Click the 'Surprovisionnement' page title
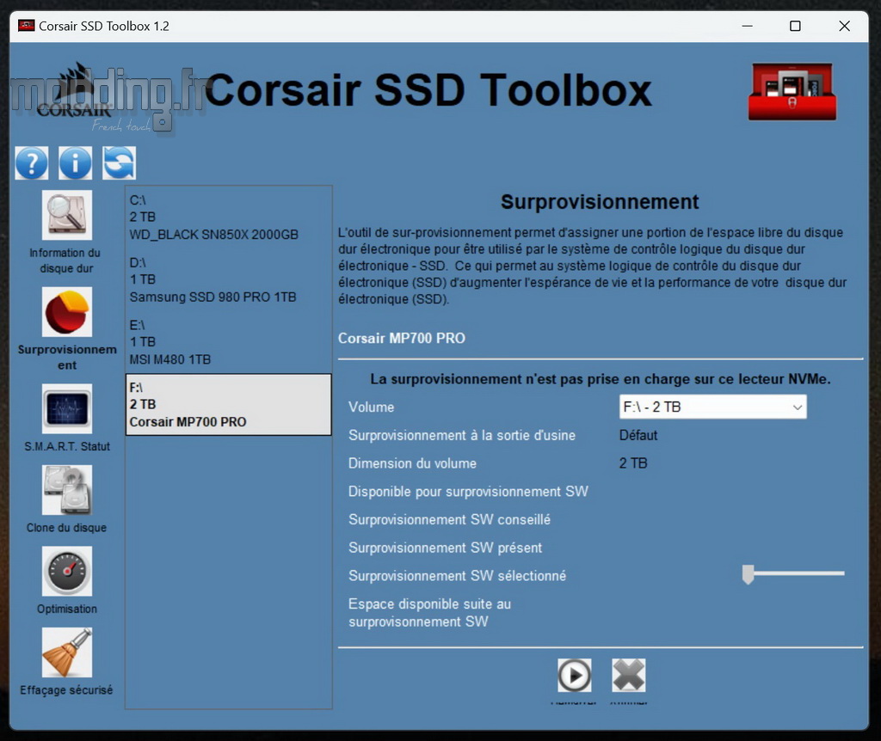 tap(600, 201)
